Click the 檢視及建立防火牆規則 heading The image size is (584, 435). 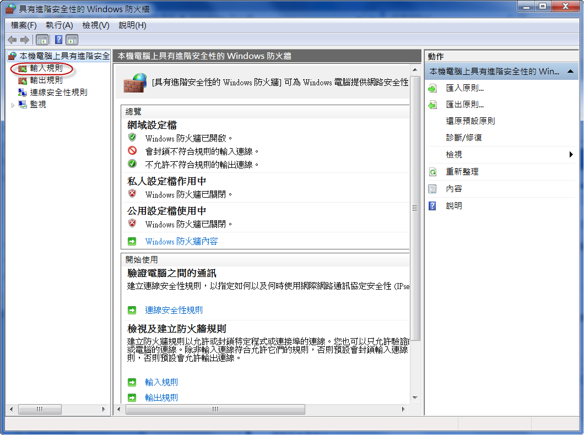pyautogui.click(x=176, y=329)
